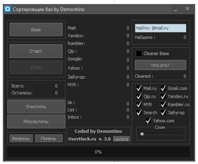Viewport: 198px width, 164px height.
Task: Uncheck the Search checkbox
Action: point(139,113)
